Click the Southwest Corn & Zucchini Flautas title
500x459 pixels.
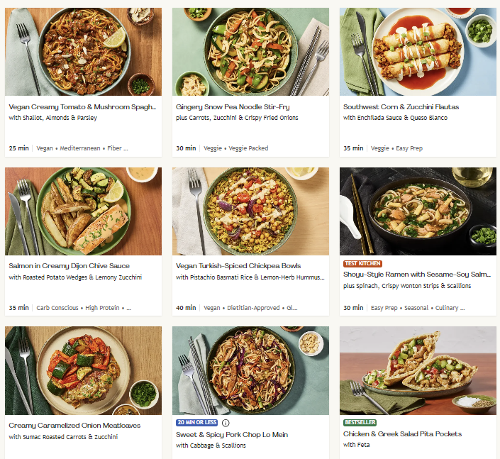[x=401, y=107]
